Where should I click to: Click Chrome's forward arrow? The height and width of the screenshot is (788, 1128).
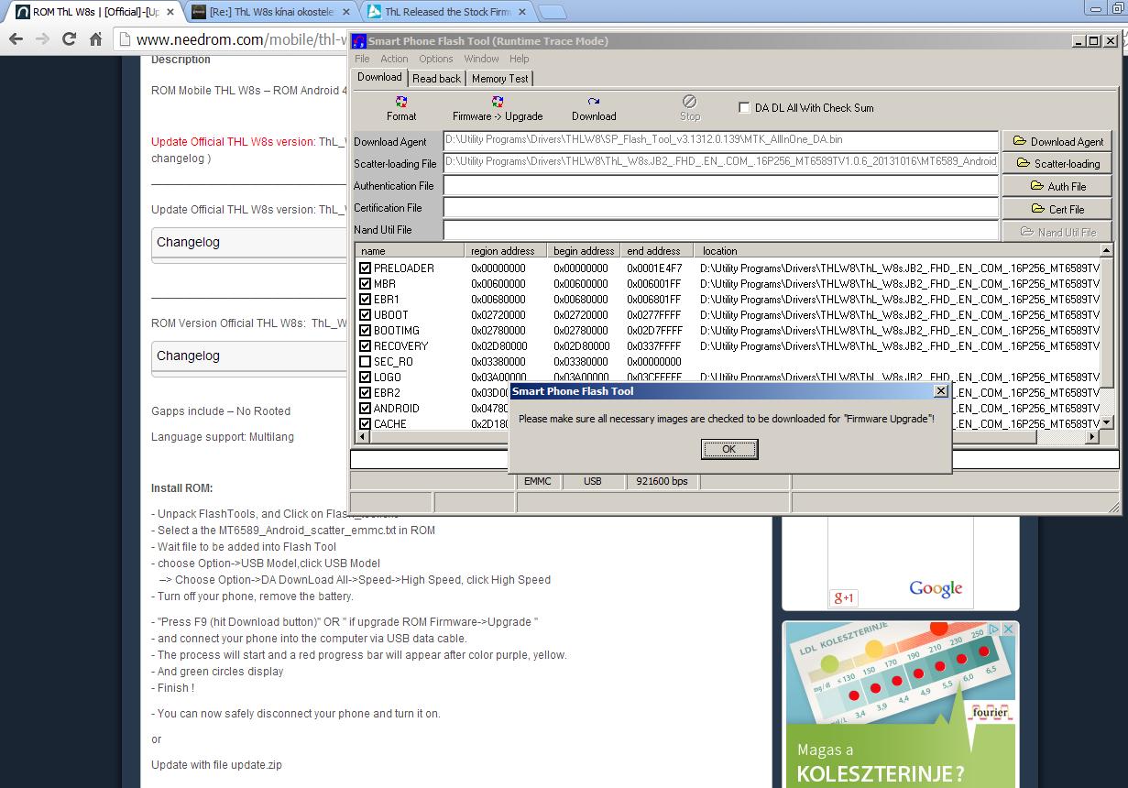(41, 38)
